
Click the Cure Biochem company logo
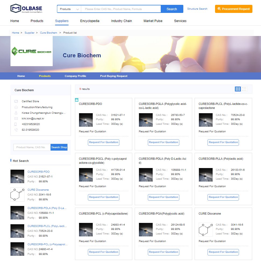[31, 51]
